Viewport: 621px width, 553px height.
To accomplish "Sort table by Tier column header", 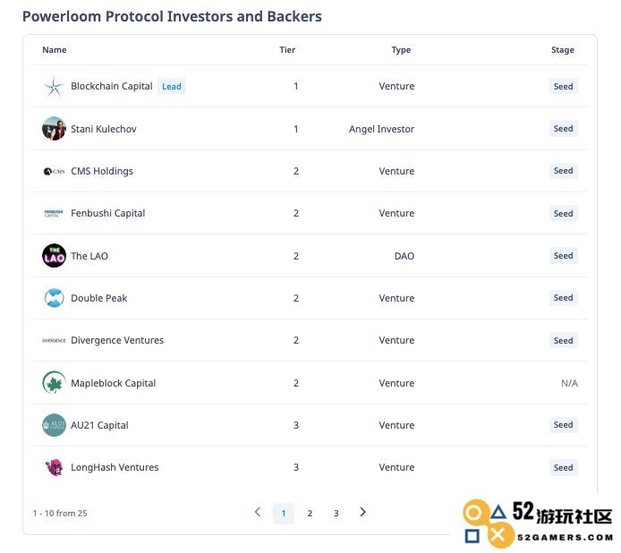I will (x=287, y=50).
